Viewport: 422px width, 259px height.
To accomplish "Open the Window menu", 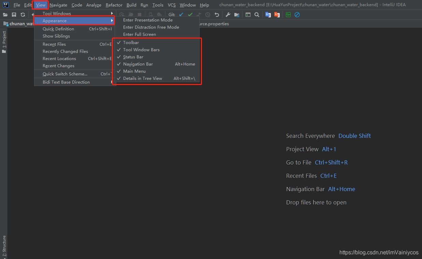I will tap(188, 5).
